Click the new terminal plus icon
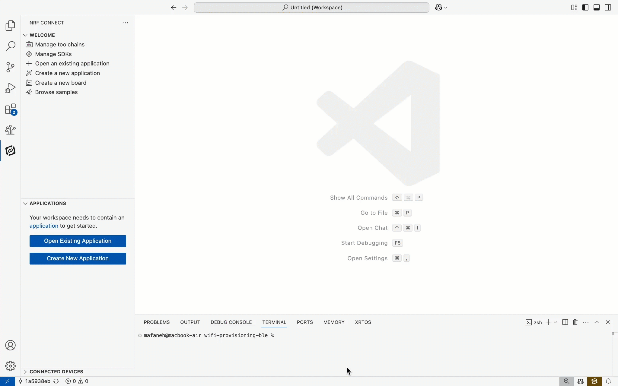Image resolution: width=618 pixels, height=386 pixels. pos(549,322)
